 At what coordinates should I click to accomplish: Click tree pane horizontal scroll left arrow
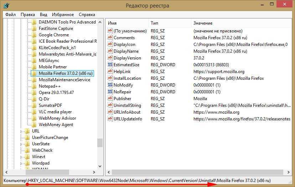(x=6, y=172)
